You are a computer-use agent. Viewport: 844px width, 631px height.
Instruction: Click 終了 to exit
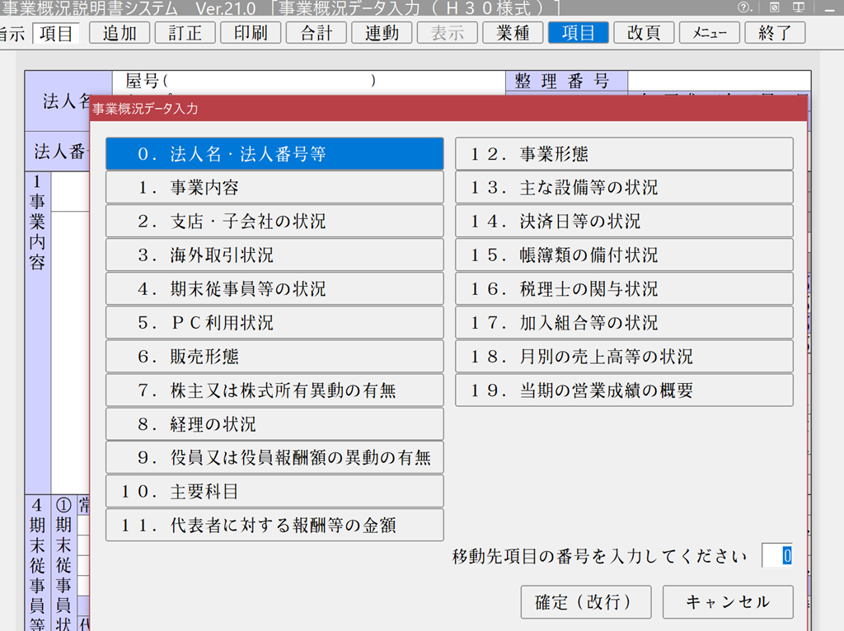tap(775, 33)
